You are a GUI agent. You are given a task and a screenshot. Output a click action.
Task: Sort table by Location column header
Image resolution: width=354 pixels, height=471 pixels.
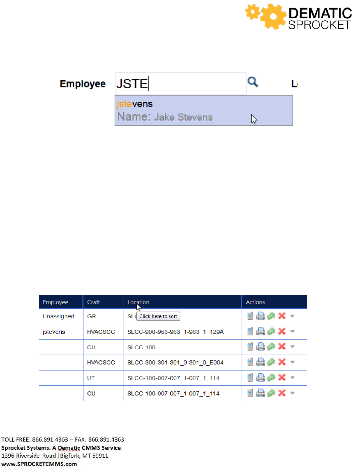182,302
